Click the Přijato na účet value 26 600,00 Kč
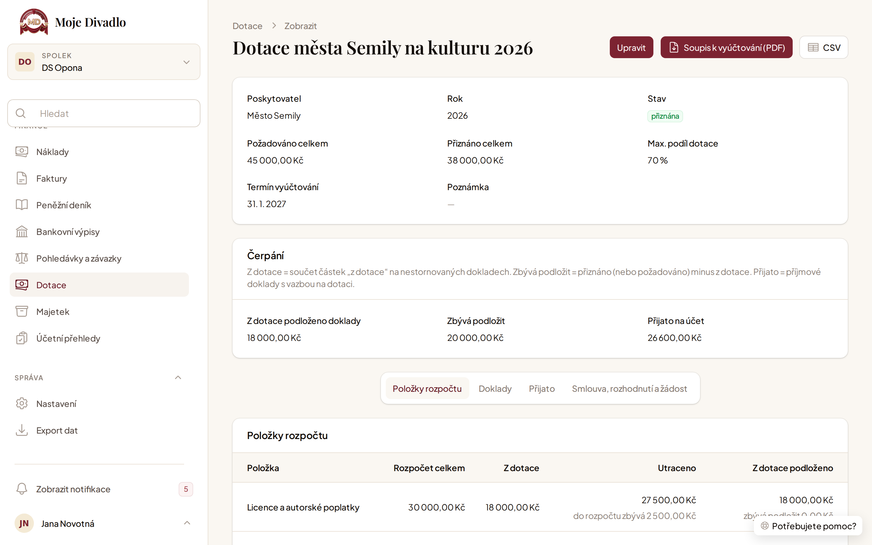This screenshot has width=872, height=545. tap(674, 338)
